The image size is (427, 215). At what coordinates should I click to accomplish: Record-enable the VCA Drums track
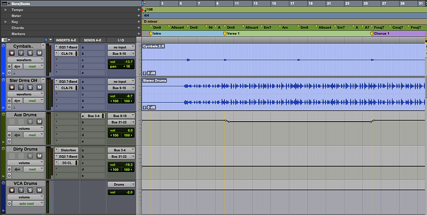click(x=12, y=190)
